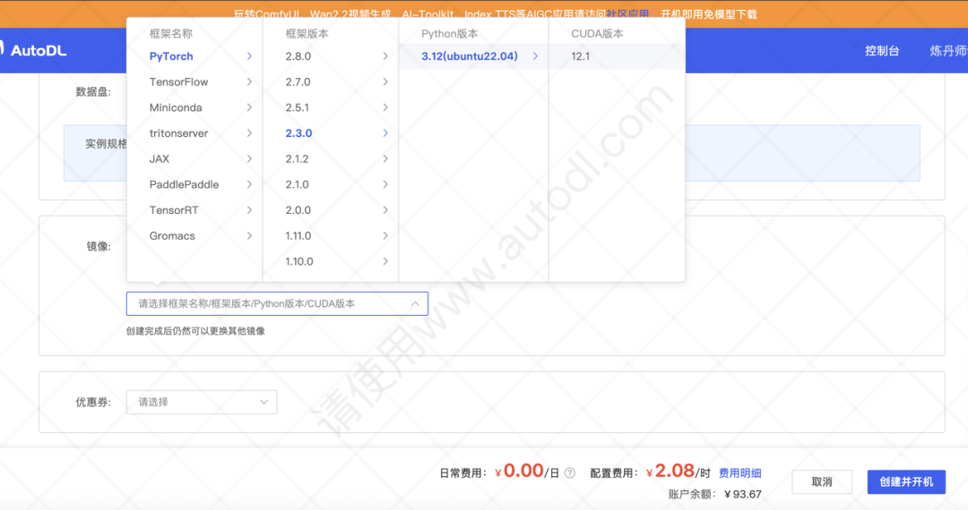Click chevron beside 3.12(ubuntu22.04)
968x510 pixels.
point(535,56)
